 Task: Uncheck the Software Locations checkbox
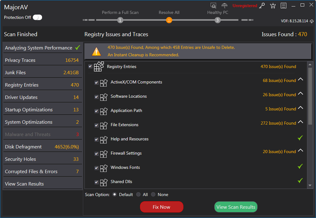coord(96,97)
